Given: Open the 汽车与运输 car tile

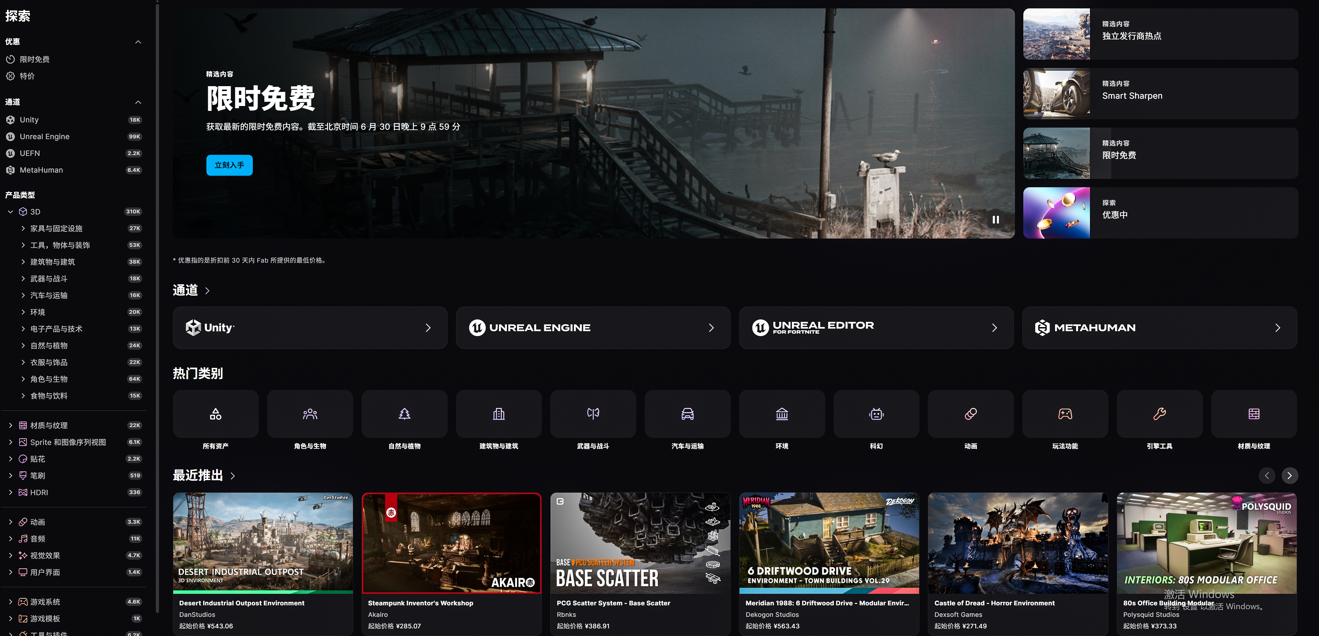Looking at the screenshot, I should pos(688,414).
